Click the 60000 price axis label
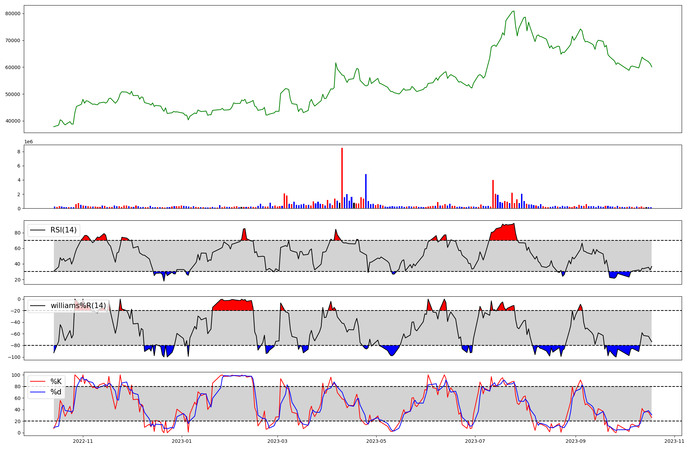 (x=13, y=67)
